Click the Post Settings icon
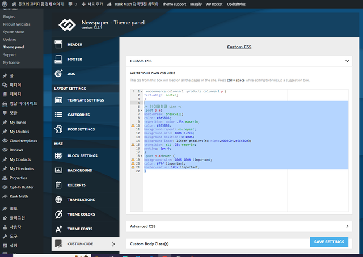This screenshot has height=257, width=363. pos(58,129)
